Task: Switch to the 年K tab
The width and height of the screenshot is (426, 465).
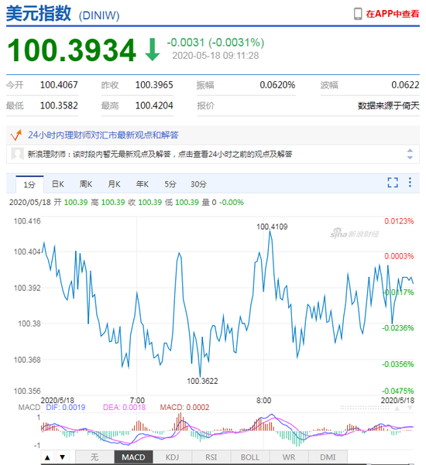Action: (x=143, y=184)
